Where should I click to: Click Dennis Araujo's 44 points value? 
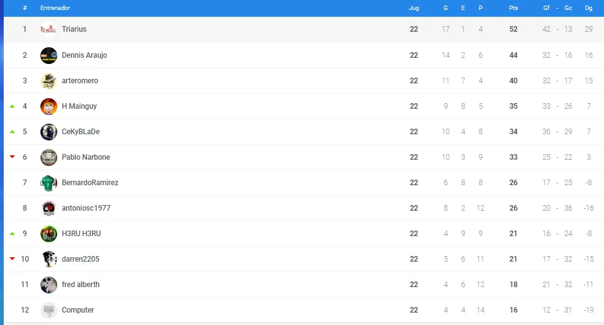click(513, 55)
